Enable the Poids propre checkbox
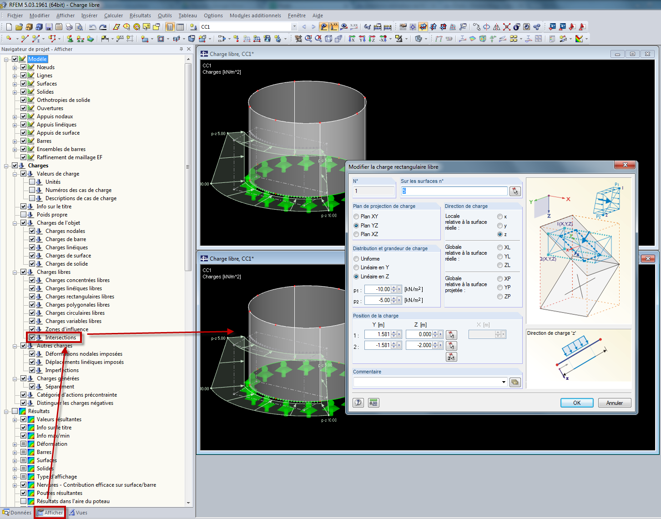The image size is (661, 519). [x=23, y=215]
